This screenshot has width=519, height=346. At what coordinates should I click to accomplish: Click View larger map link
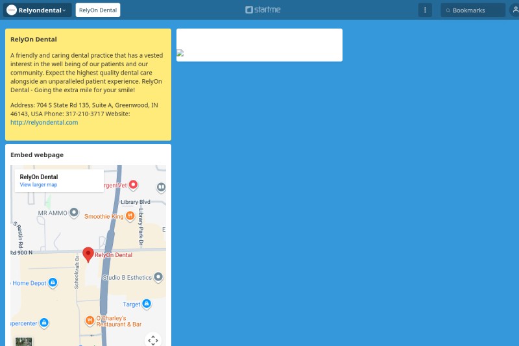tap(38, 185)
